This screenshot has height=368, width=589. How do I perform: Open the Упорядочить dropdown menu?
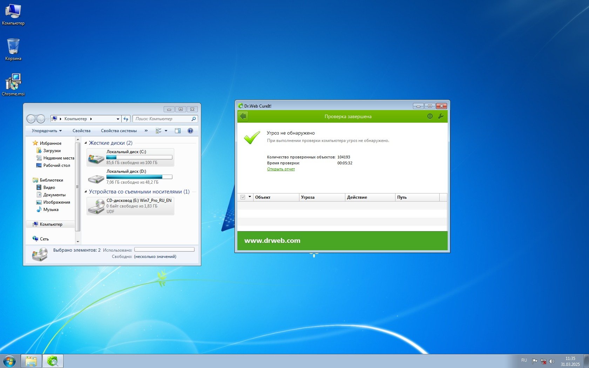pos(47,131)
